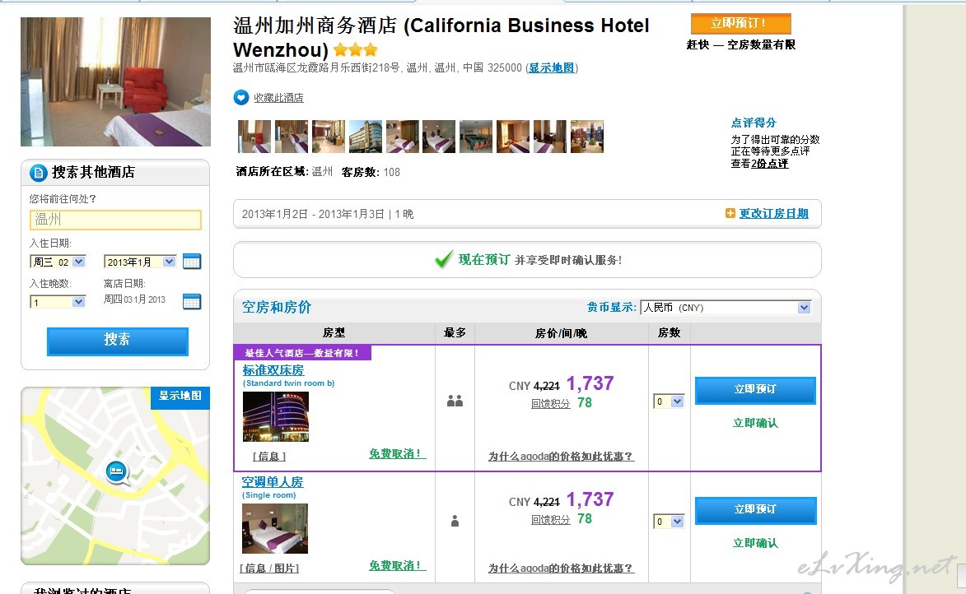Click the blue 搜索 button
Viewport: 966px width, 594px height.
(x=118, y=341)
